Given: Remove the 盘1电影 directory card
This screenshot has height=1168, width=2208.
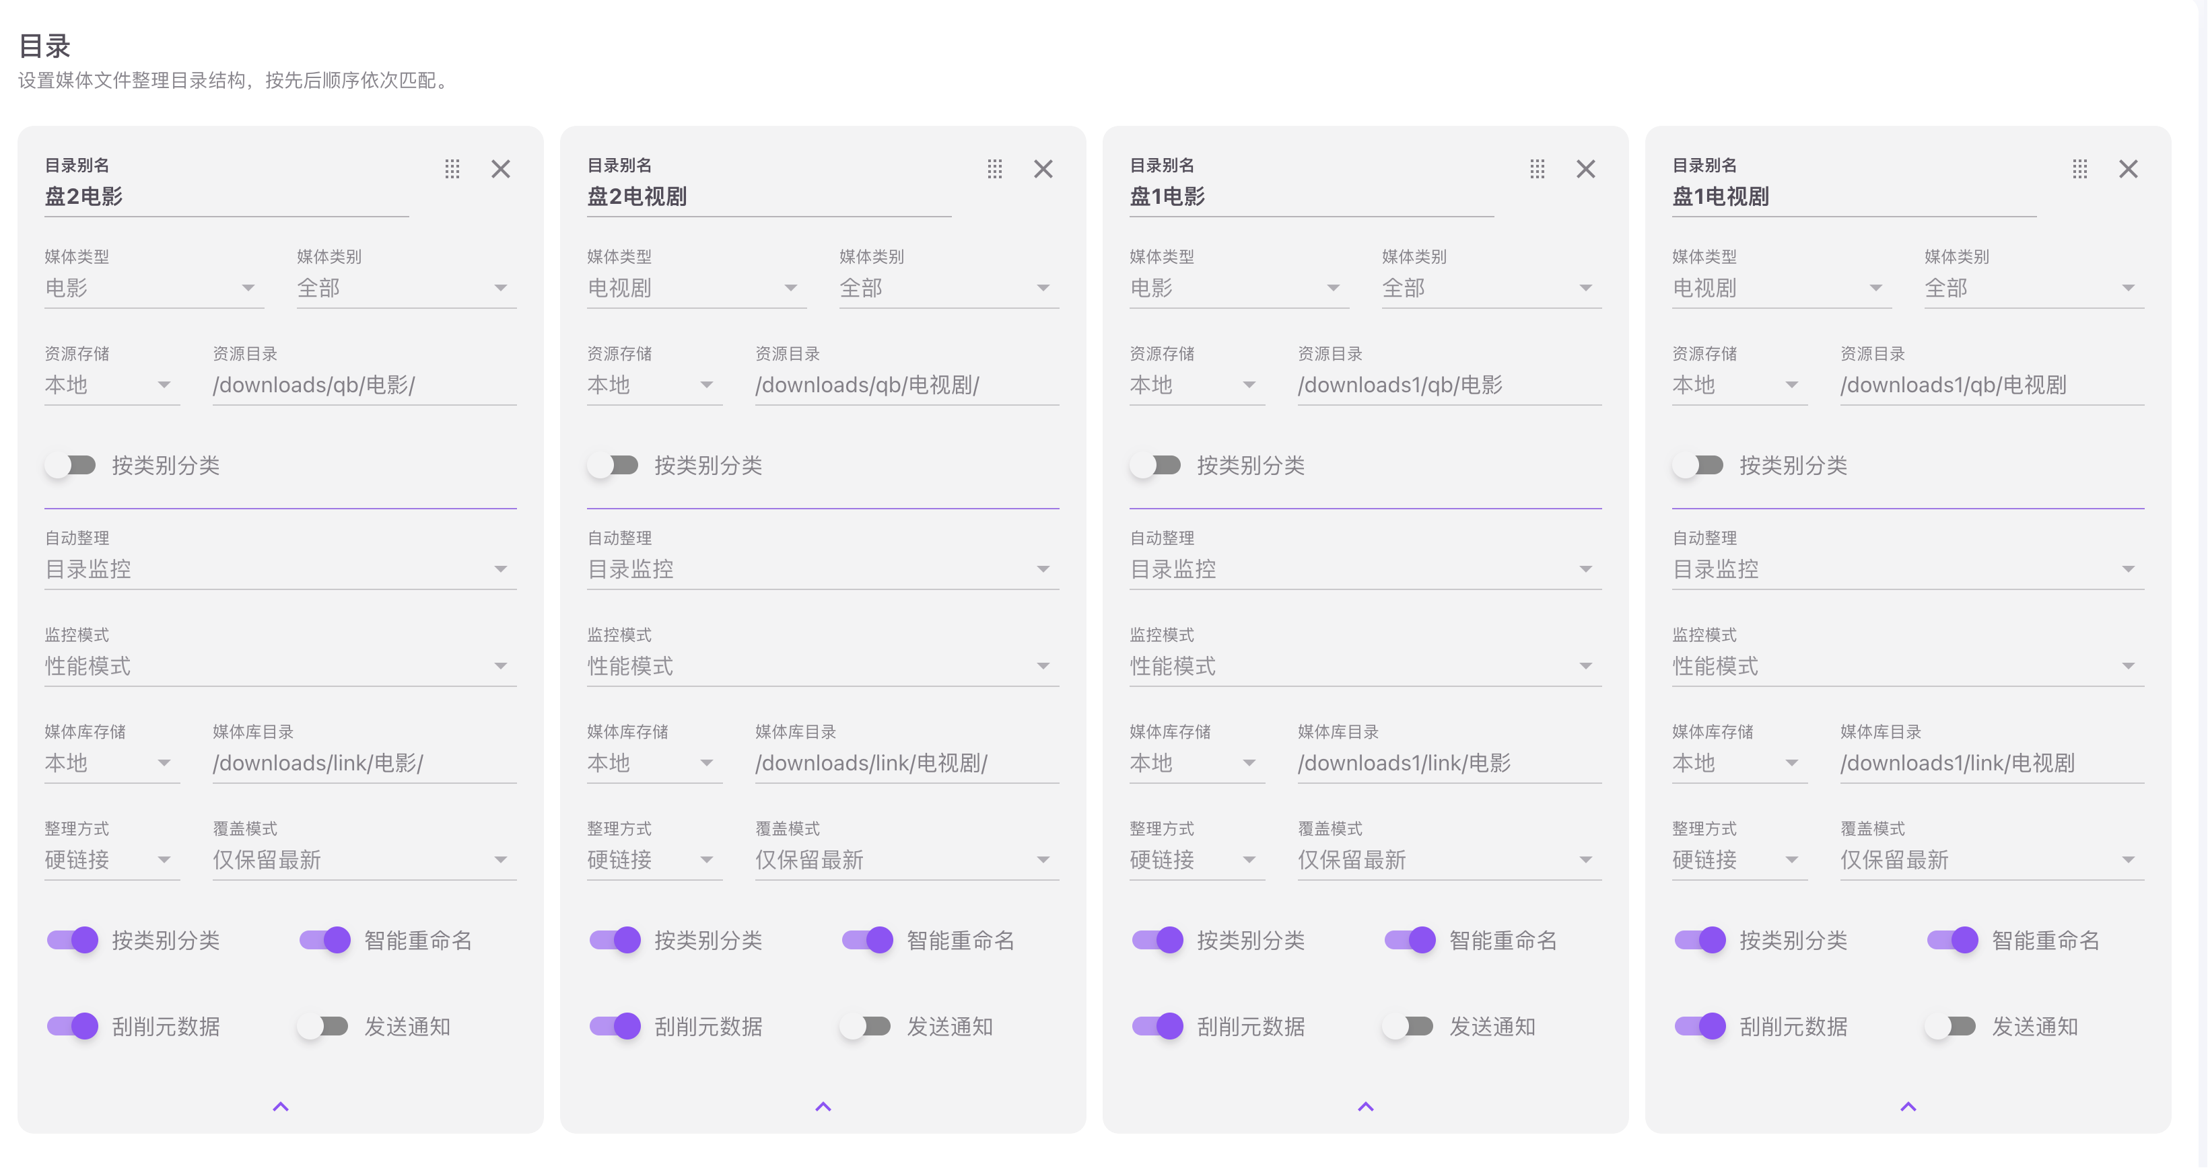Looking at the screenshot, I should 1586,169.
